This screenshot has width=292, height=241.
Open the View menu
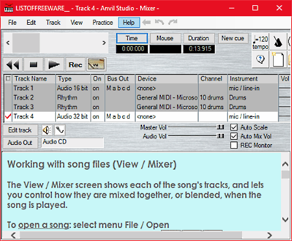coord(77,23)
